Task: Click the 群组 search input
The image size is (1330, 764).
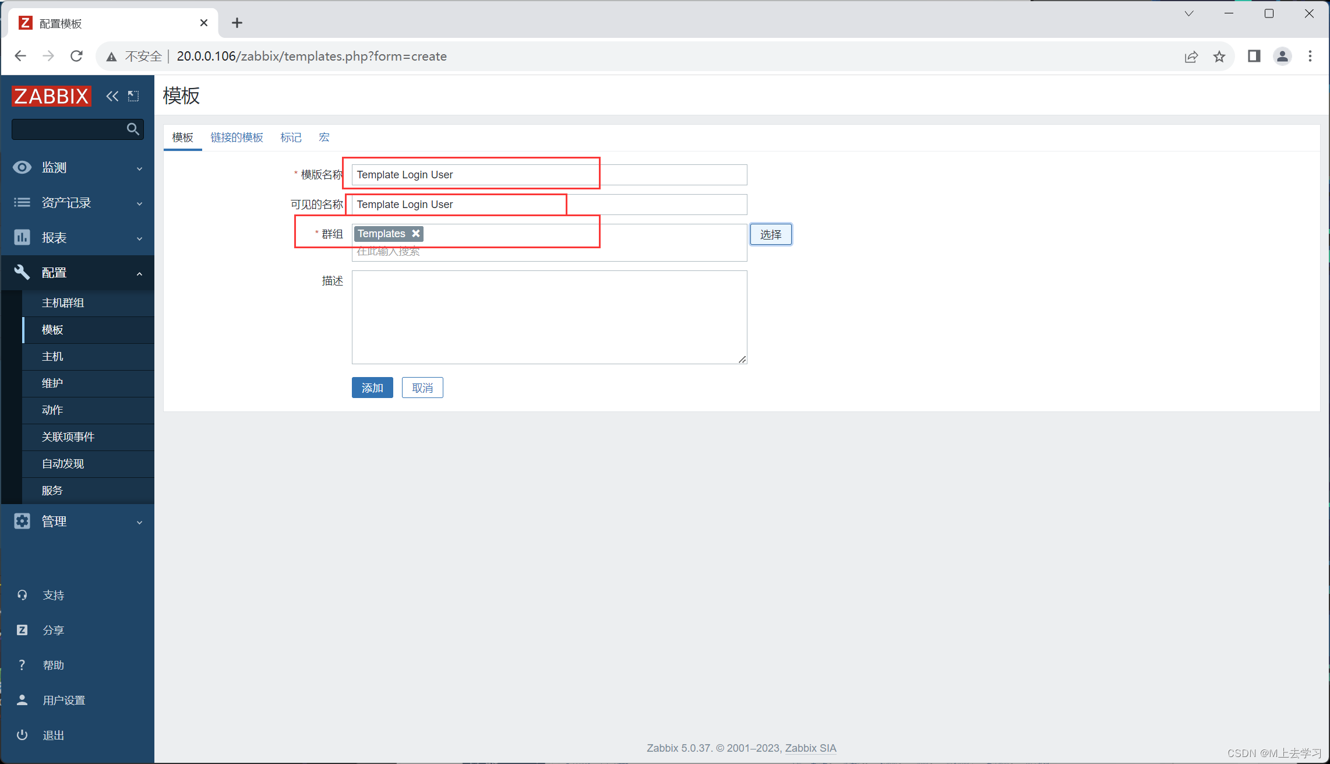Action: pos(549,251)
